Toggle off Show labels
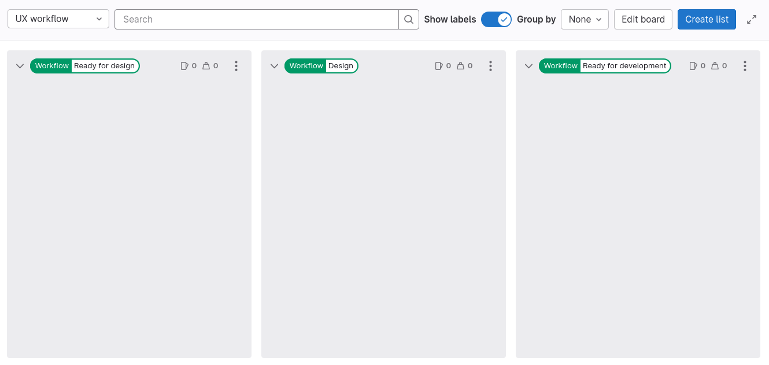 (496, 19)
